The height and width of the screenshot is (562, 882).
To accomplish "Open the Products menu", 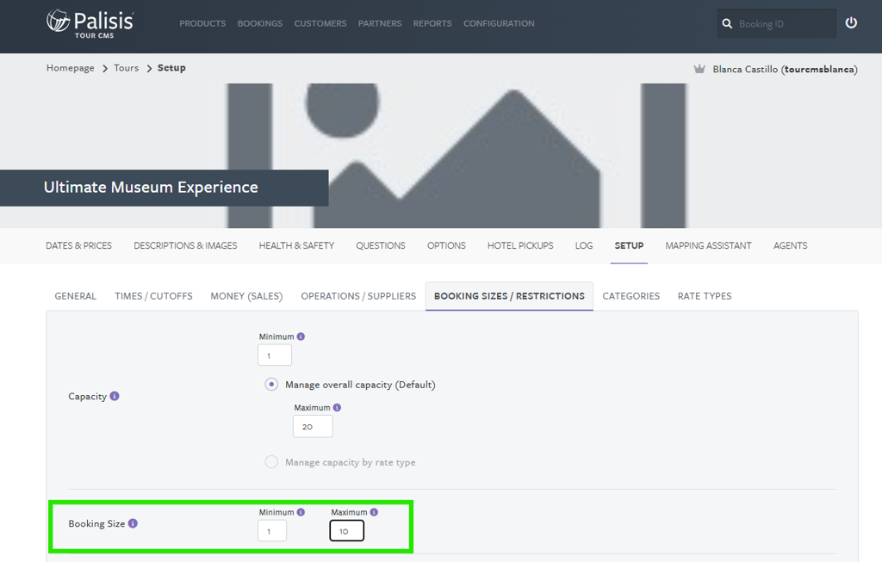I will tap(202, 23).
